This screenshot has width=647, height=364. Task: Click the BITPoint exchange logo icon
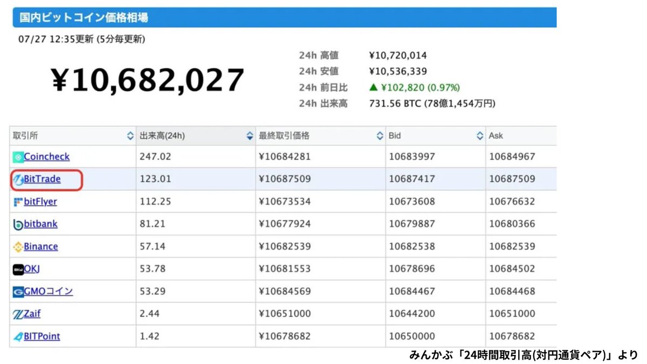coord(18,336)
